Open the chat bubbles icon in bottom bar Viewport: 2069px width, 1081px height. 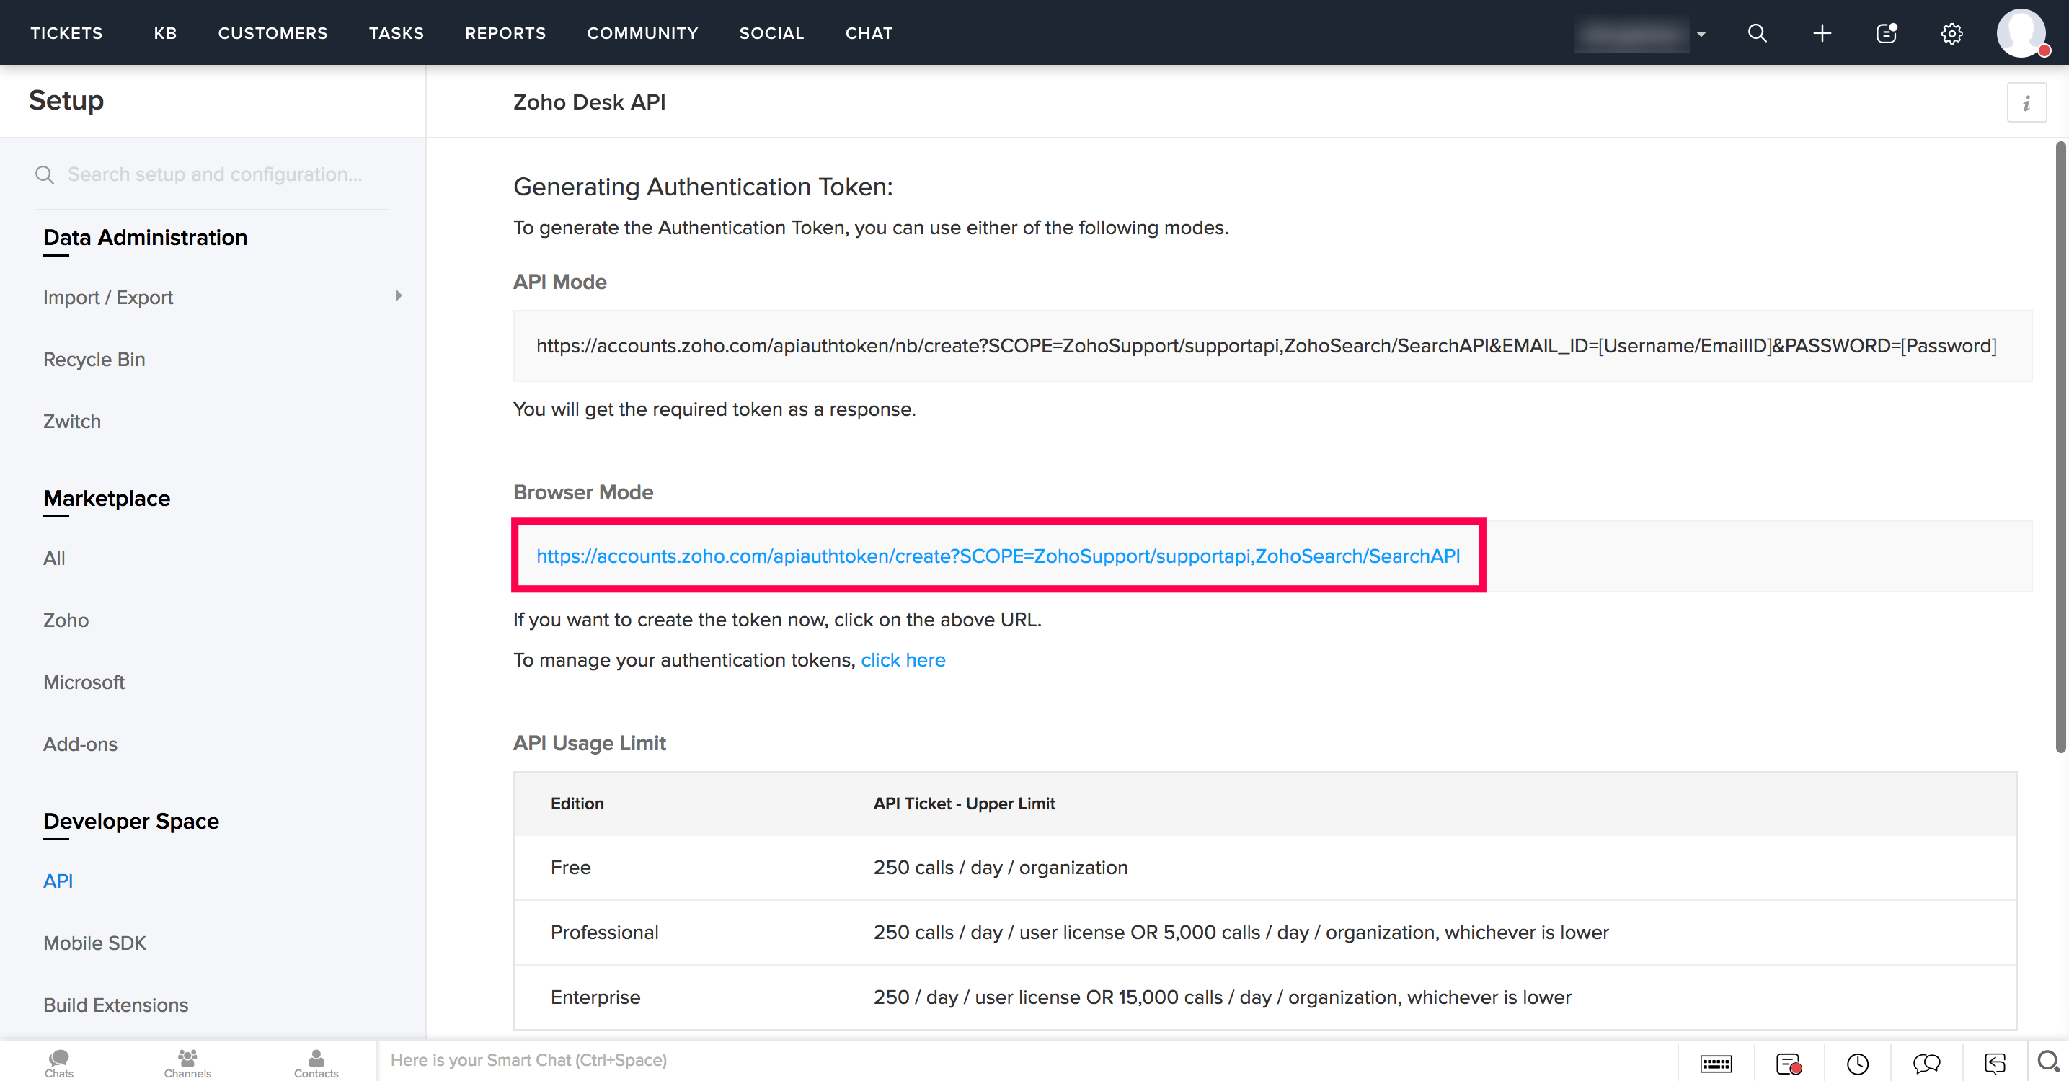[x=1926, y=1063]
